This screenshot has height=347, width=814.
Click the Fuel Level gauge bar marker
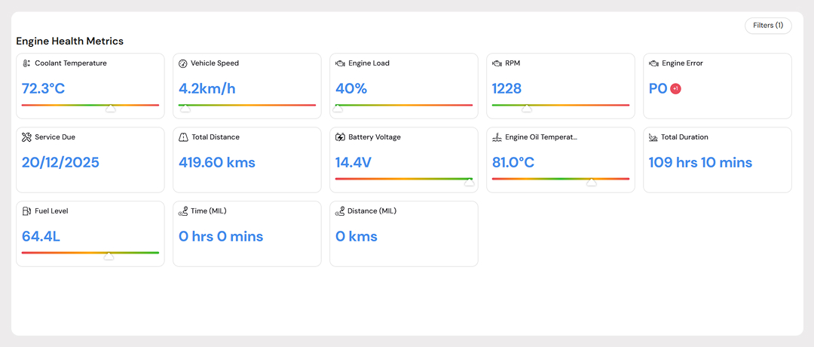coord(109,256)
